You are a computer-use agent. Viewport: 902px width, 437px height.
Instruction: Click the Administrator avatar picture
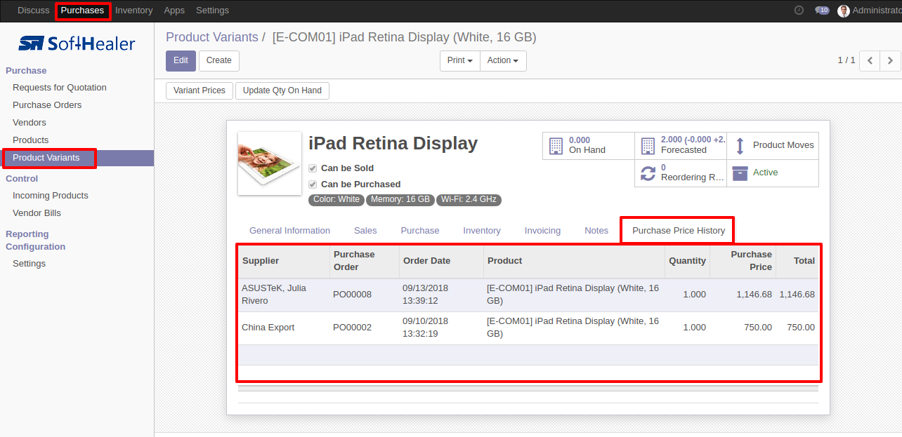tap(844, 11)
